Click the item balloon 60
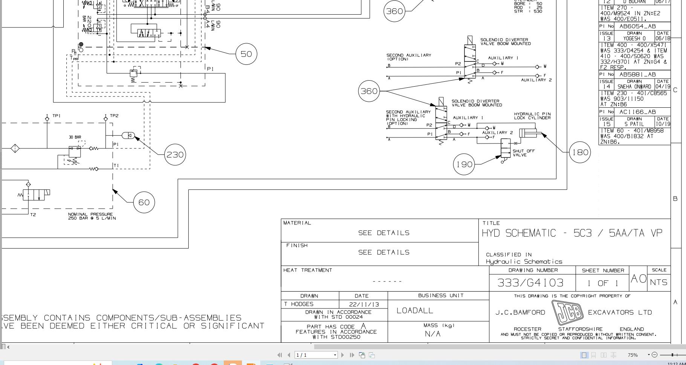Image resolution: width=686 pixels, height=365 pixels. point(144,202)
